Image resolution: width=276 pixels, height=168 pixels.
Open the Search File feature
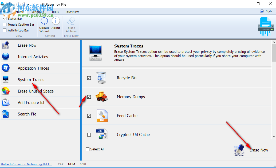pos(27,114)
